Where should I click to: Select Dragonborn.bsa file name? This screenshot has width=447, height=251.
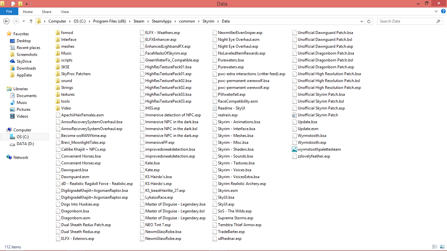[75, 211]
